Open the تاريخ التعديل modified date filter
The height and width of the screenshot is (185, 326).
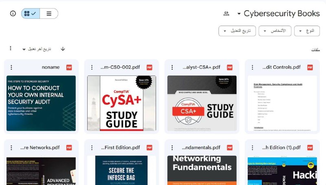click(237, 31)
